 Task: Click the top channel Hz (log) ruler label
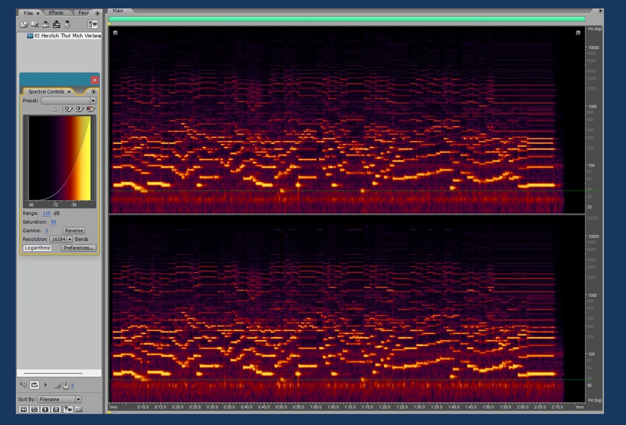click(x=595, y=29)
